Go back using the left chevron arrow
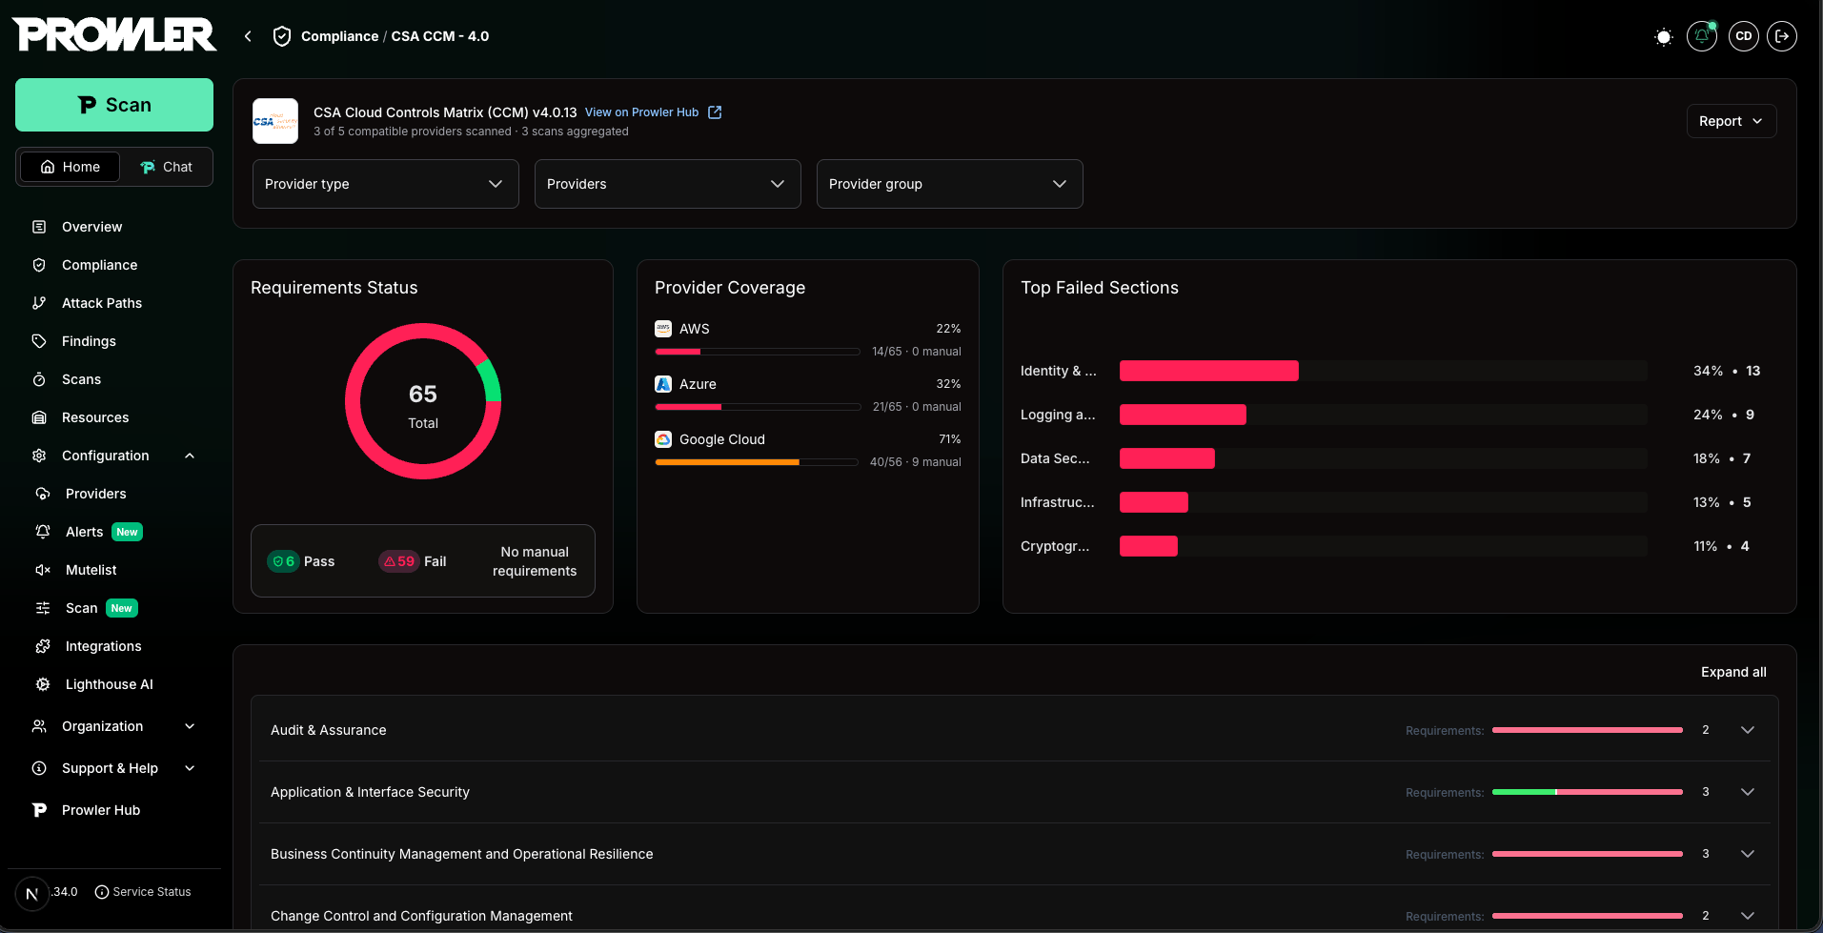This screenshot has height=933, width=1823. pos(248,36)
